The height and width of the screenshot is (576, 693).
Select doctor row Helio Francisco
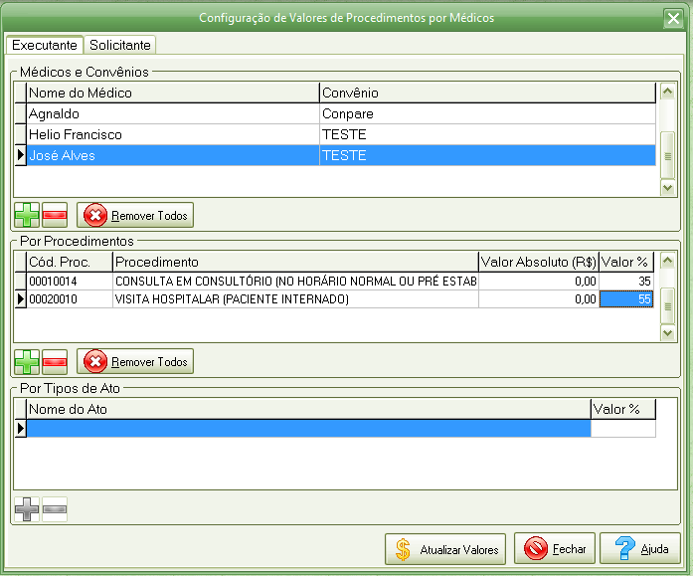(173, 134)
